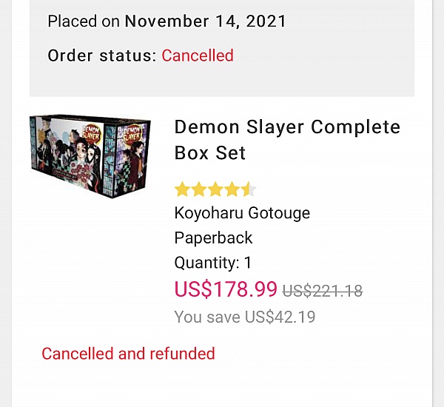Open the star ratings for the box set
This screenshot has height=407, width=444.
click(x=215, y=189)
